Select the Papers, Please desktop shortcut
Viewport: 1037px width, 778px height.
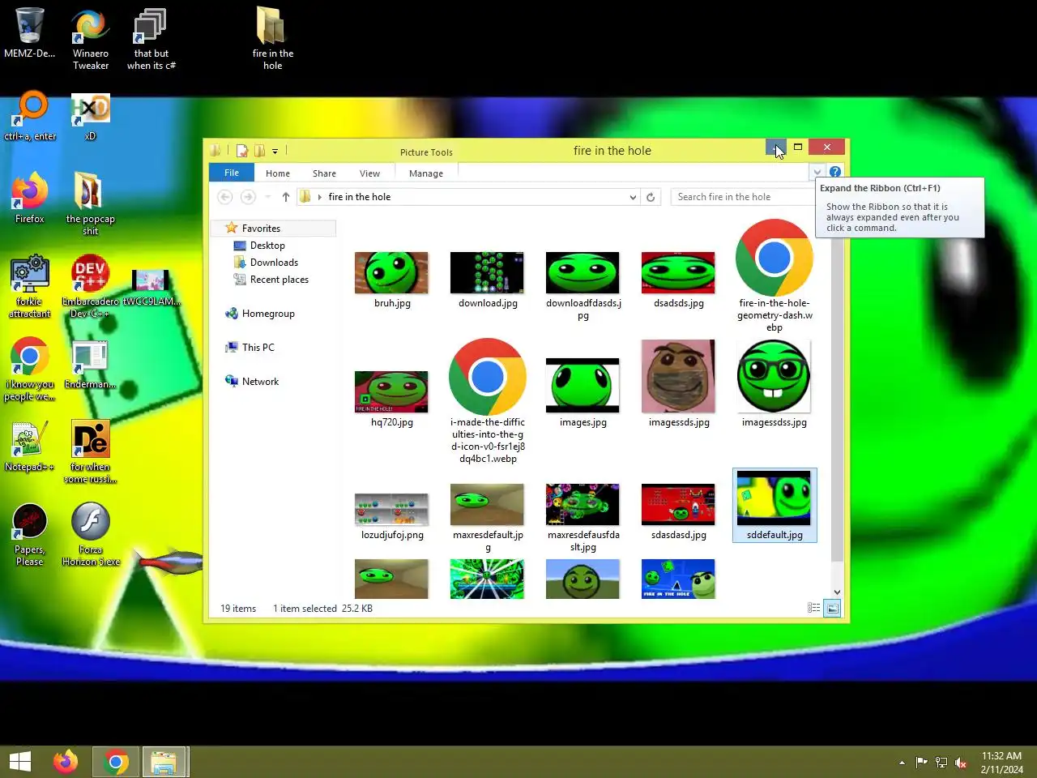(x=30, y=534)
